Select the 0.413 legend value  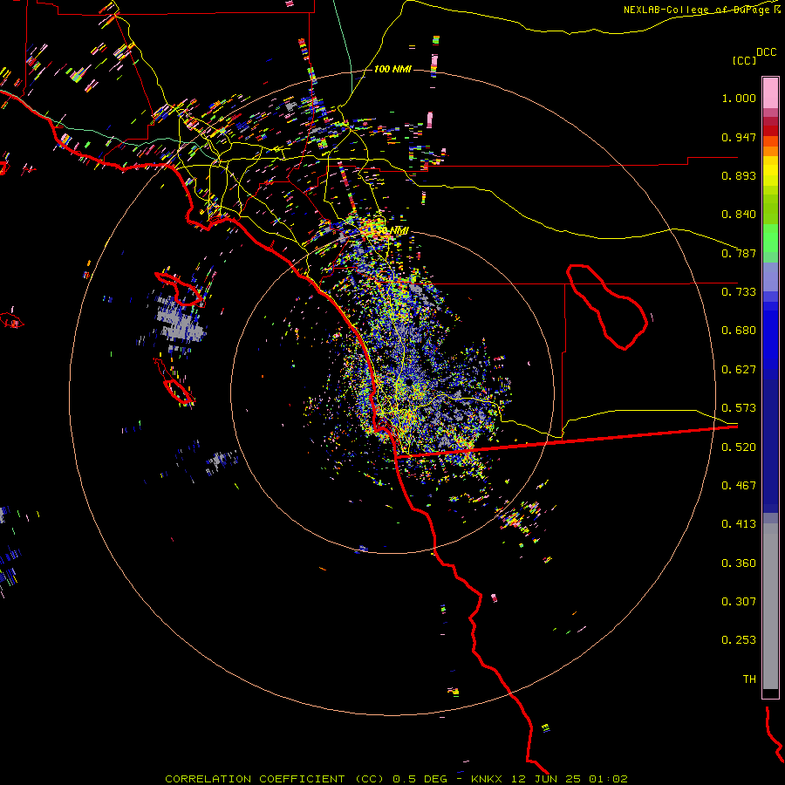click(x=739, y=524)
